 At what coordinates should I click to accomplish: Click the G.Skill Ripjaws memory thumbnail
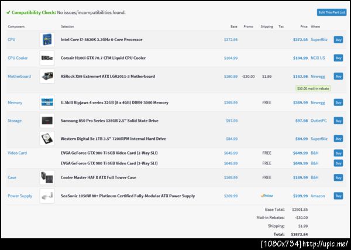pos(47,102)
